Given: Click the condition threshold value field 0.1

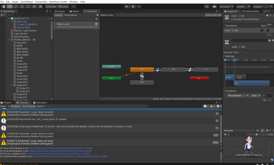Looking at the screenshot, I should point(267,96).
